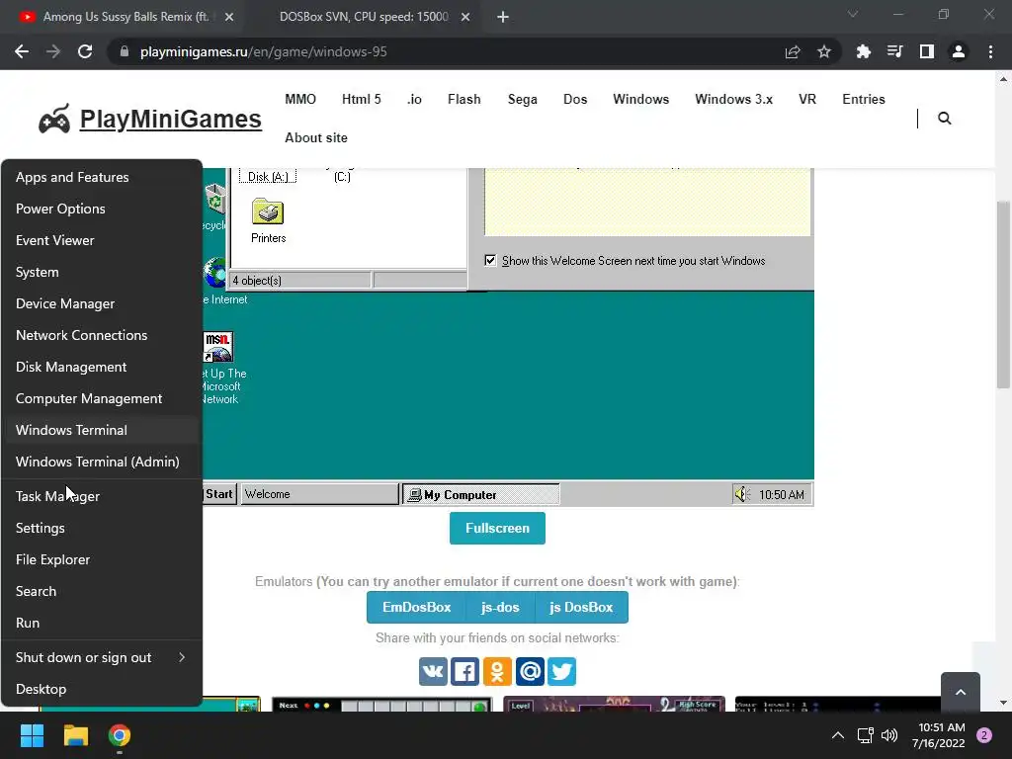
Task: Choose Event Viewer in the menu
Action: pos(102,240)
